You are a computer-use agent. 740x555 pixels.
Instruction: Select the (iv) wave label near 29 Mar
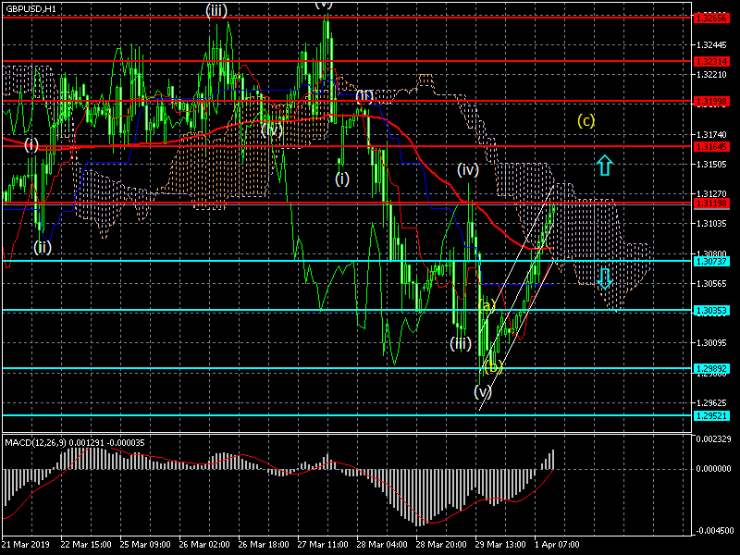[x=467, y=170]
